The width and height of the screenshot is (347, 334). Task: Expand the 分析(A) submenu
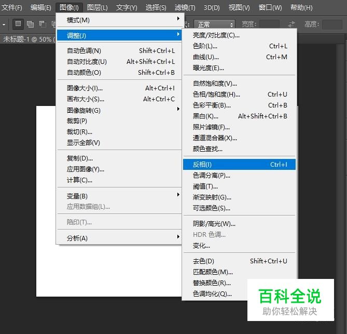119,238
